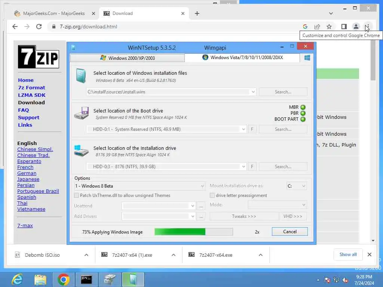Click the VHD >>> button
The image size is (383, 287).
[x=293, y=216]
